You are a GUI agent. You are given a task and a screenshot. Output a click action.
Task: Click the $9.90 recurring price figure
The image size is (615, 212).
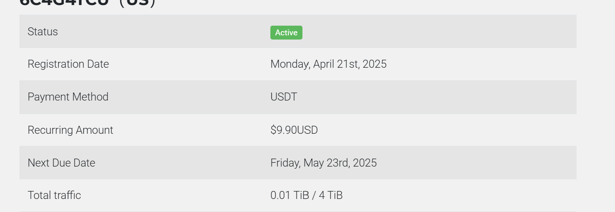tap(283, 130)
